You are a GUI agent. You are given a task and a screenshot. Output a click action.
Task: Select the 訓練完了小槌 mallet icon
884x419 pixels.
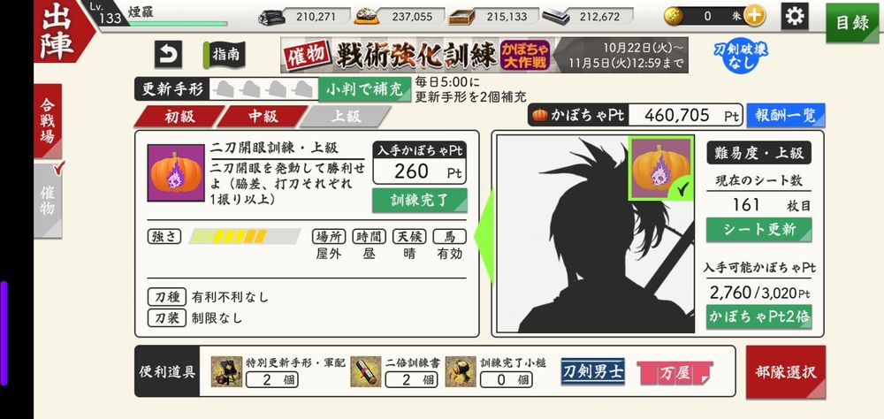coord(461,371)
